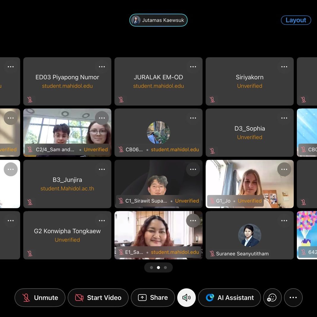Unmute your microphone
Screen dimensions: 317x317
coord(40,298)
